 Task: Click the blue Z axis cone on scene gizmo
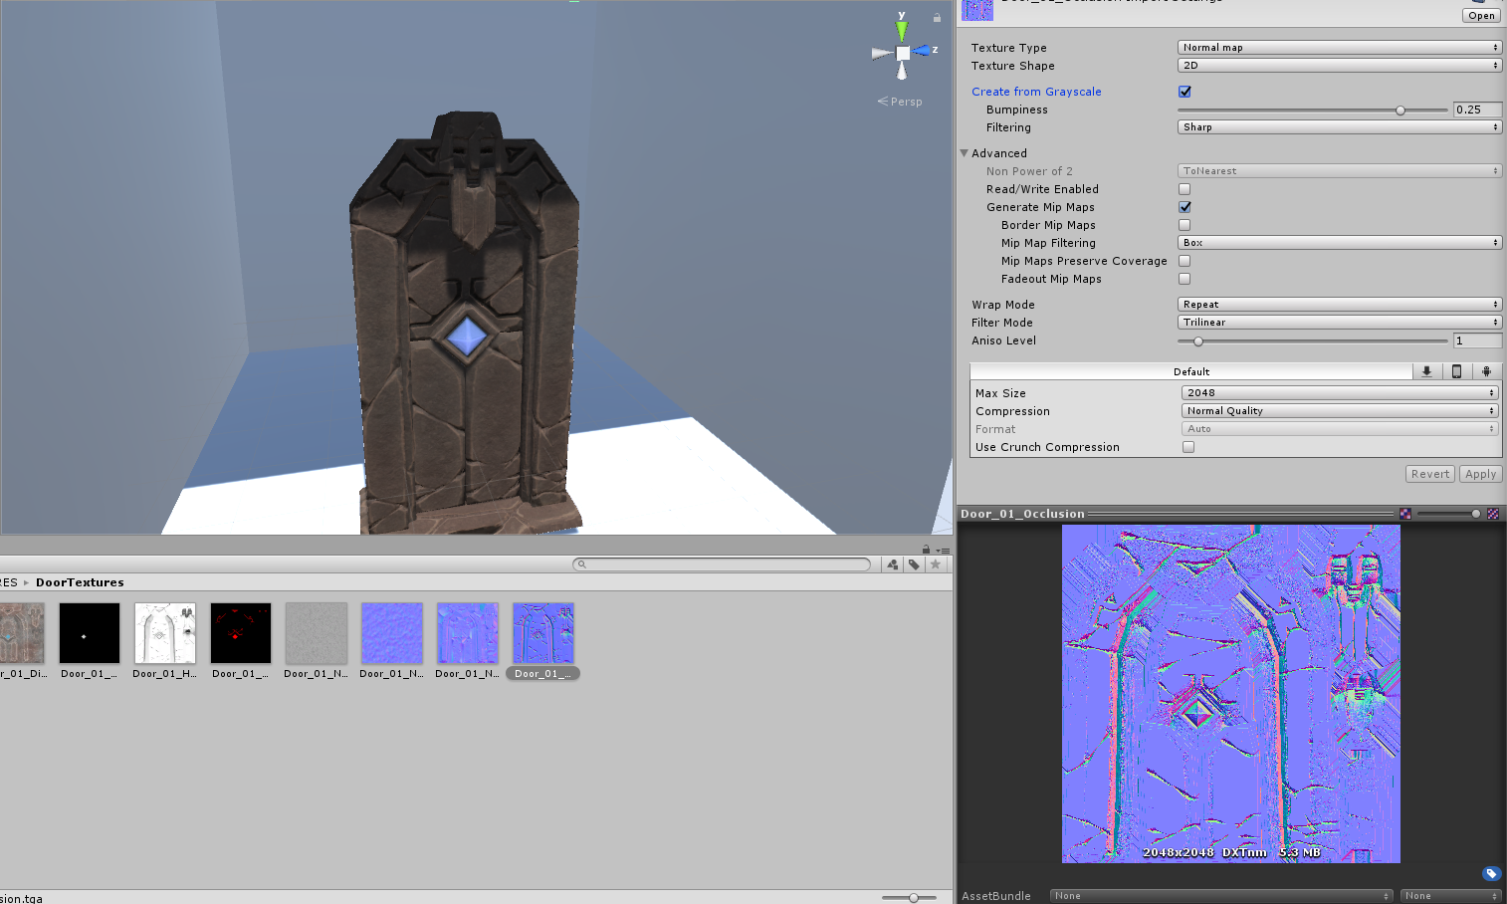pos(923,51)
